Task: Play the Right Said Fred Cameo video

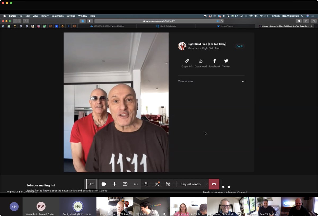Action: (x=116, y=102)
